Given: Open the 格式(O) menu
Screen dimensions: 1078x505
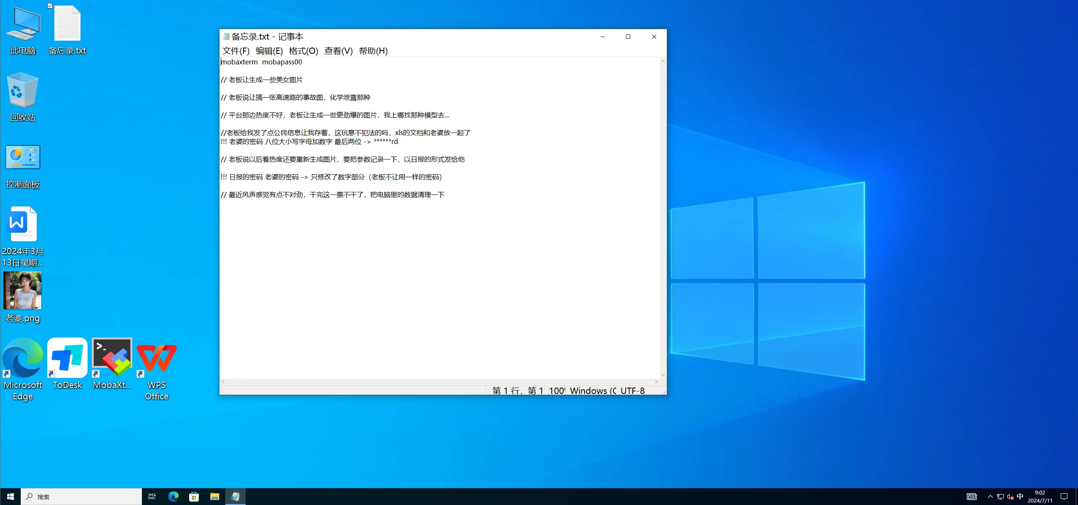Looking at the screenshot, I should click(x=303, y=51).
